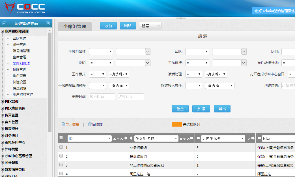Click the 显示数据 document icon
Image resolution: width=295 pixels, height=177 pixels.
pyautogui.click(x=63, y=124)
